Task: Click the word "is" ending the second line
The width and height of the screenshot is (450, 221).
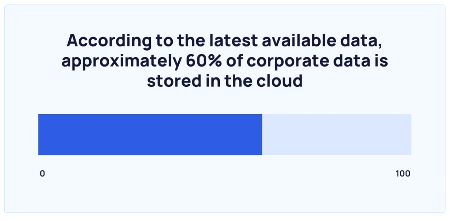Action: [381, 61]
